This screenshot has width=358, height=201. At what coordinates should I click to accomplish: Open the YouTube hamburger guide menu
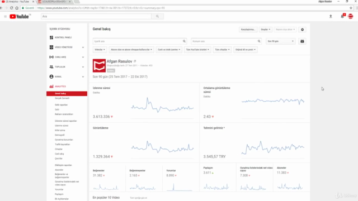pyautogui.click(x=5, y=16)
